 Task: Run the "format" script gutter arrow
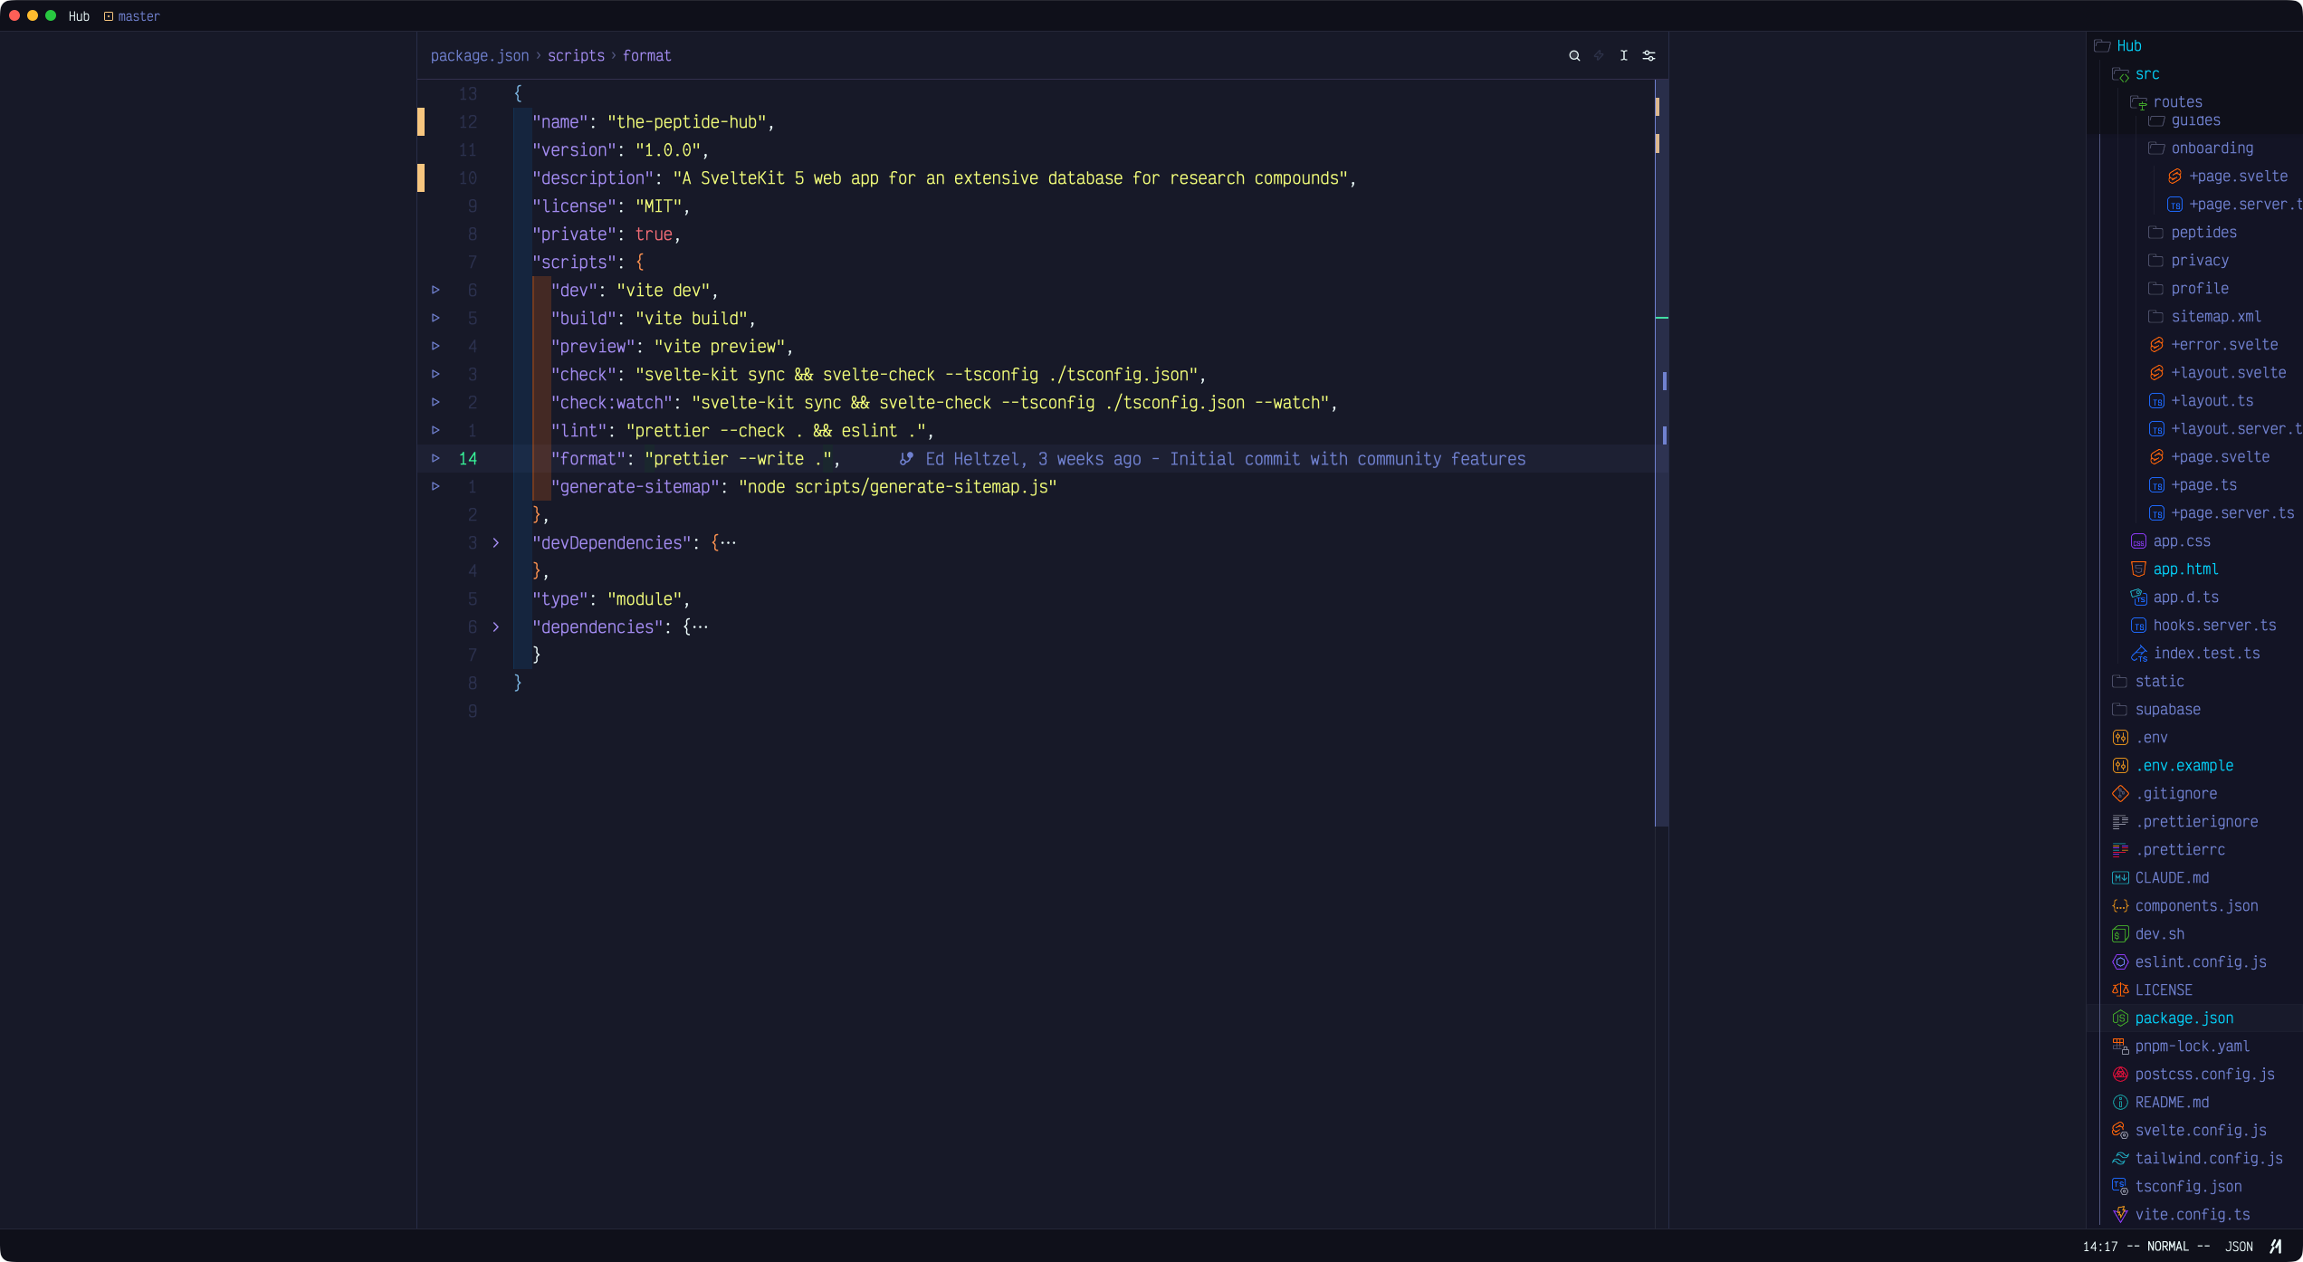(435, 458)
